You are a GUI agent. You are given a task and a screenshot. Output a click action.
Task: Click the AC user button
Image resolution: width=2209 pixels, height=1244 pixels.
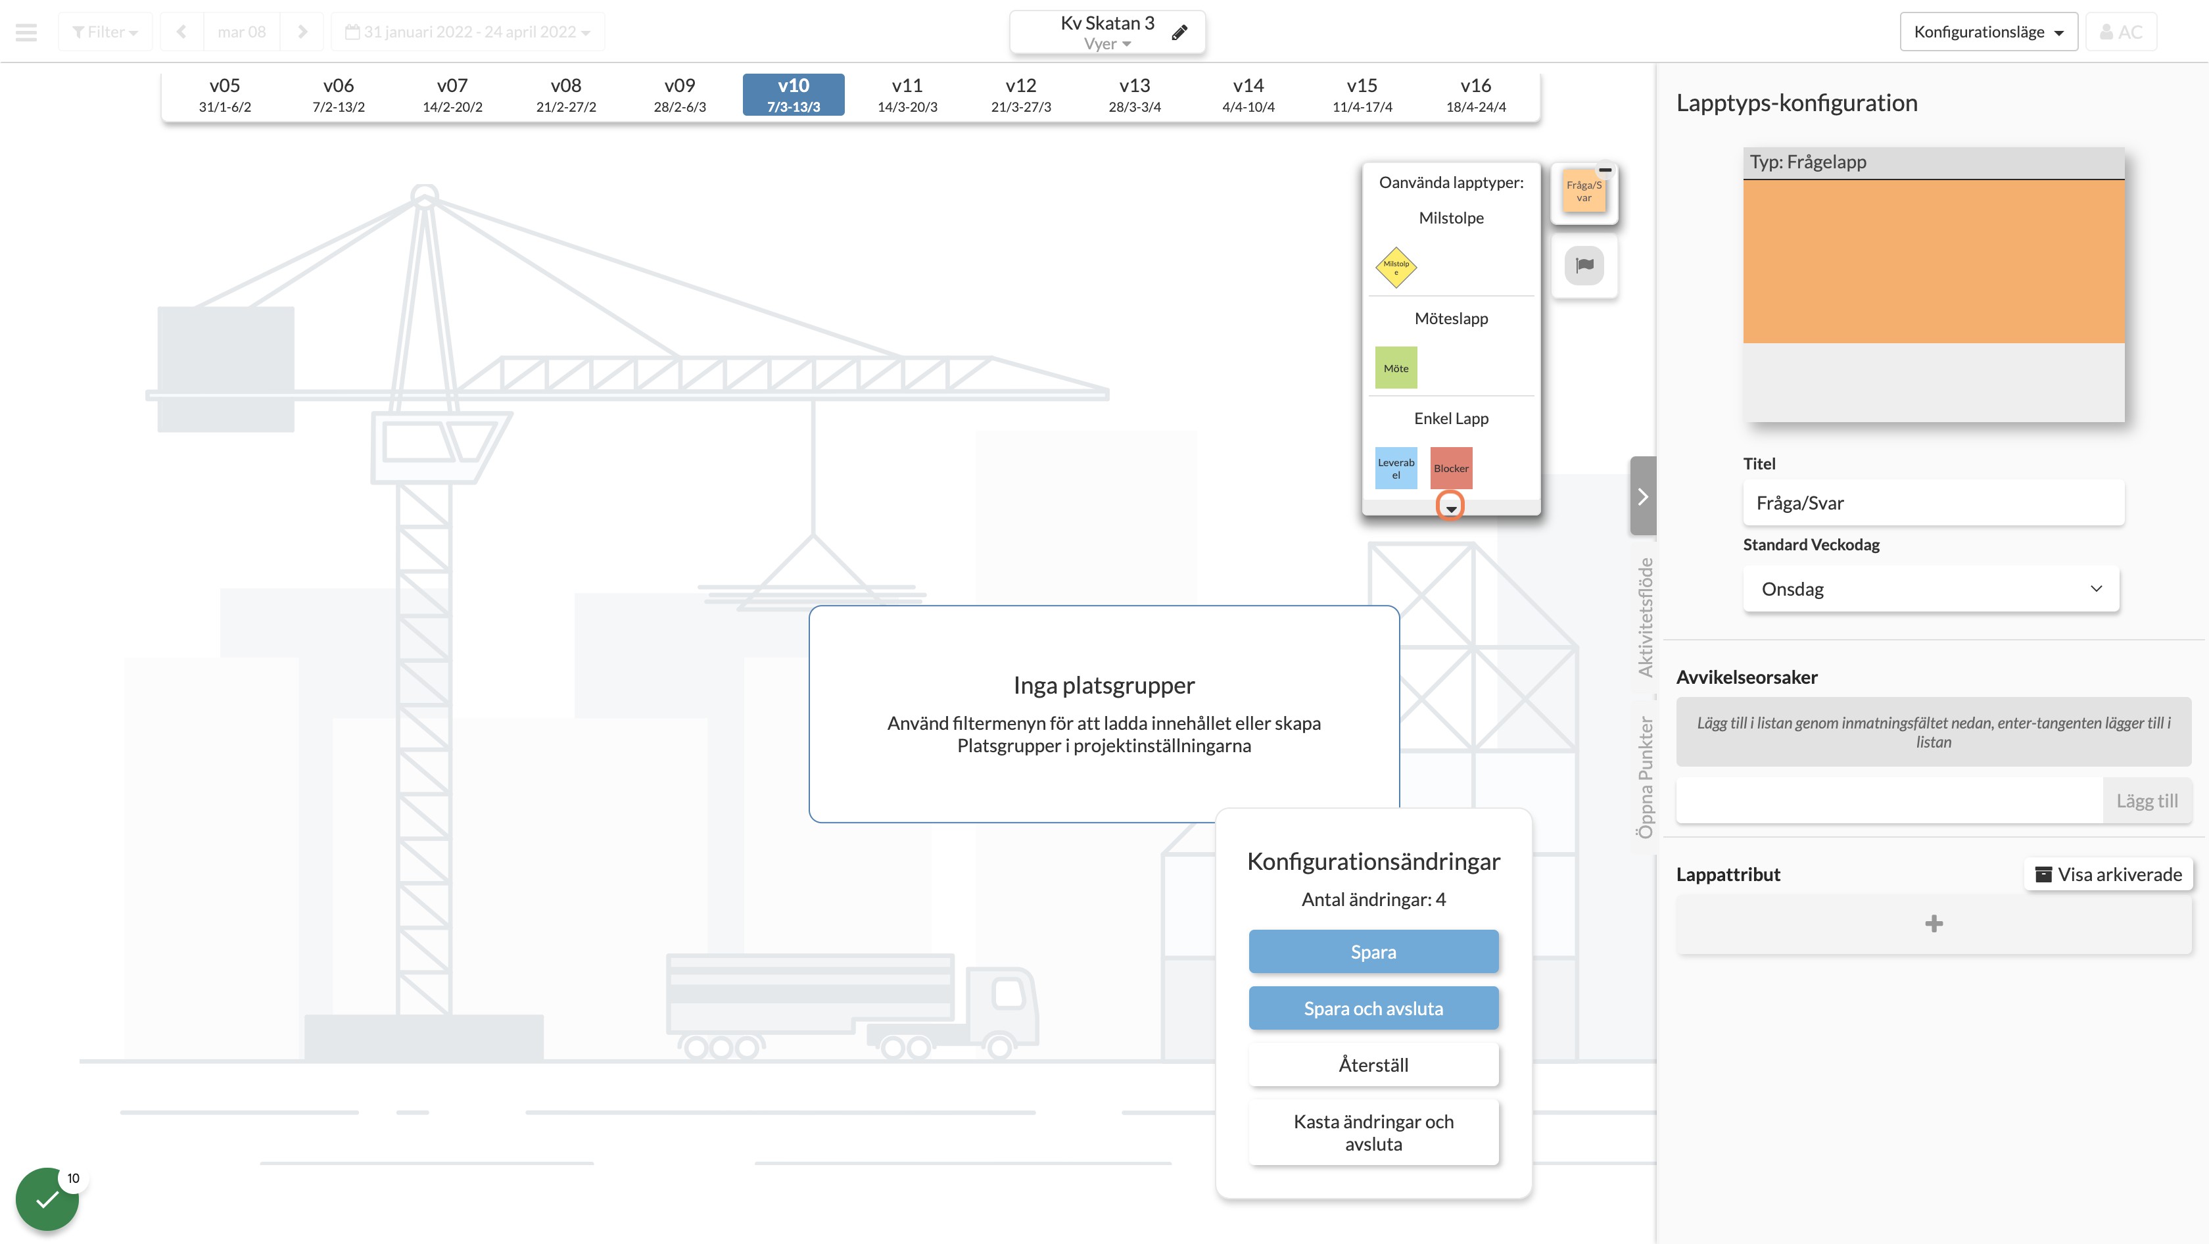coord(2121,32)
